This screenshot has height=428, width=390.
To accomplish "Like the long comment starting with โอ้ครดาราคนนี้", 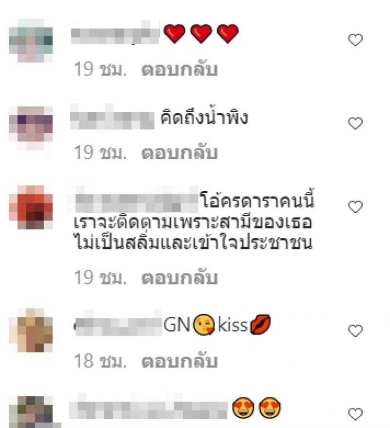I will tap(355, 206).
